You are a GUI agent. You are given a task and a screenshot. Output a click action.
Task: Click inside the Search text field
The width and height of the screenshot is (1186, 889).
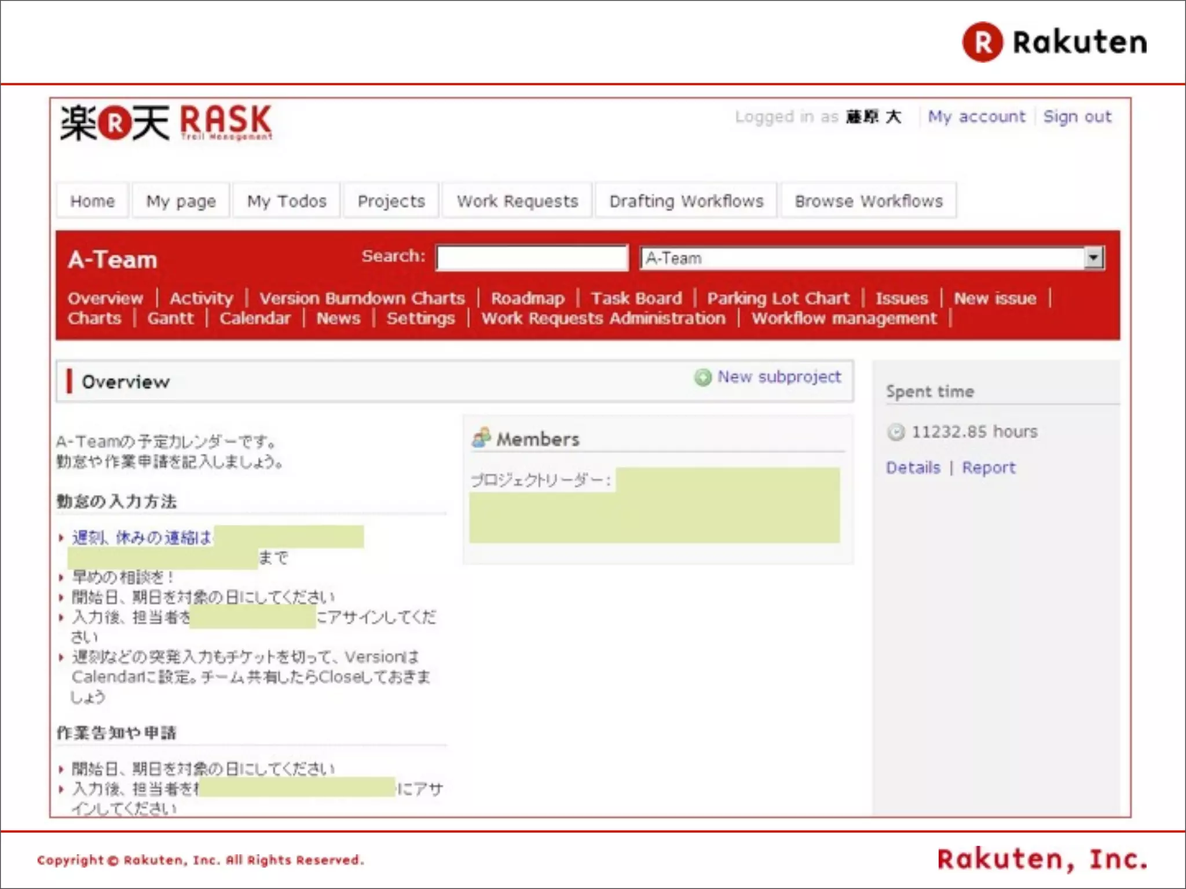(x=532, y=258)
